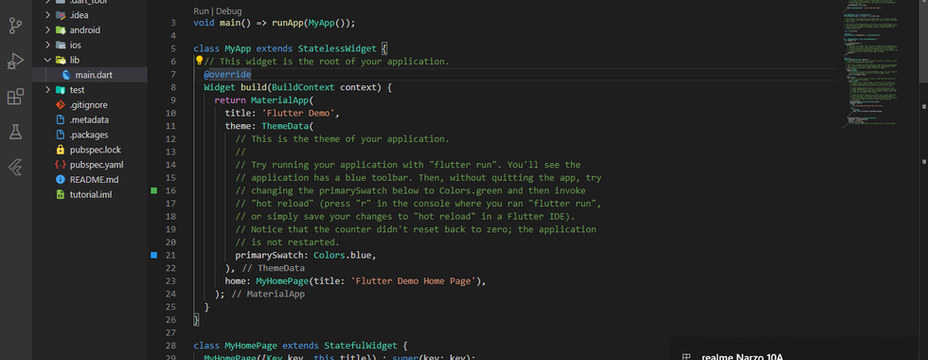Click the Run code lens link
Screen dimensions: 928x360
point(201,11)
